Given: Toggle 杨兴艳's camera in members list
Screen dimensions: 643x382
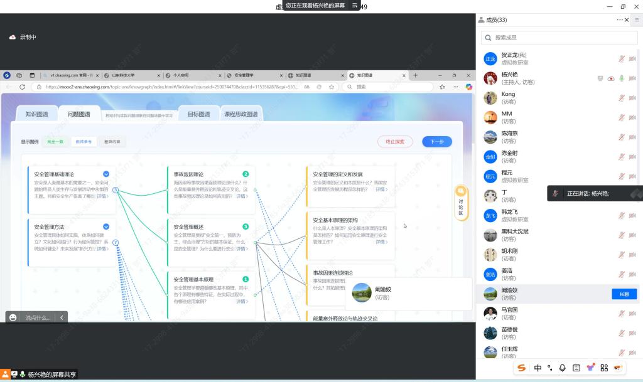Looking at the screenshot, I should 632,79.
